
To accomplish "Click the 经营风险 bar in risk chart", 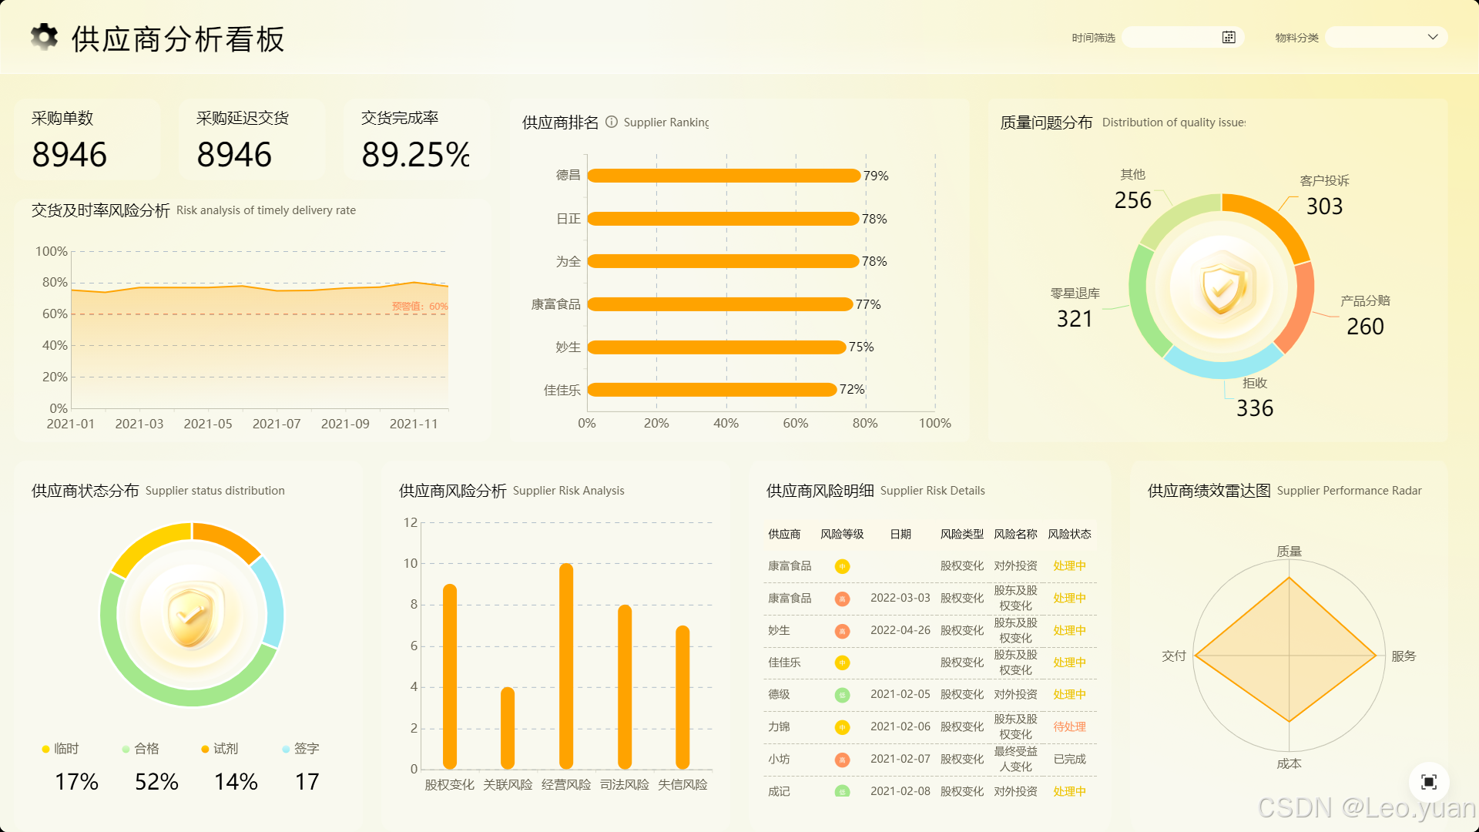I will 566,666.
